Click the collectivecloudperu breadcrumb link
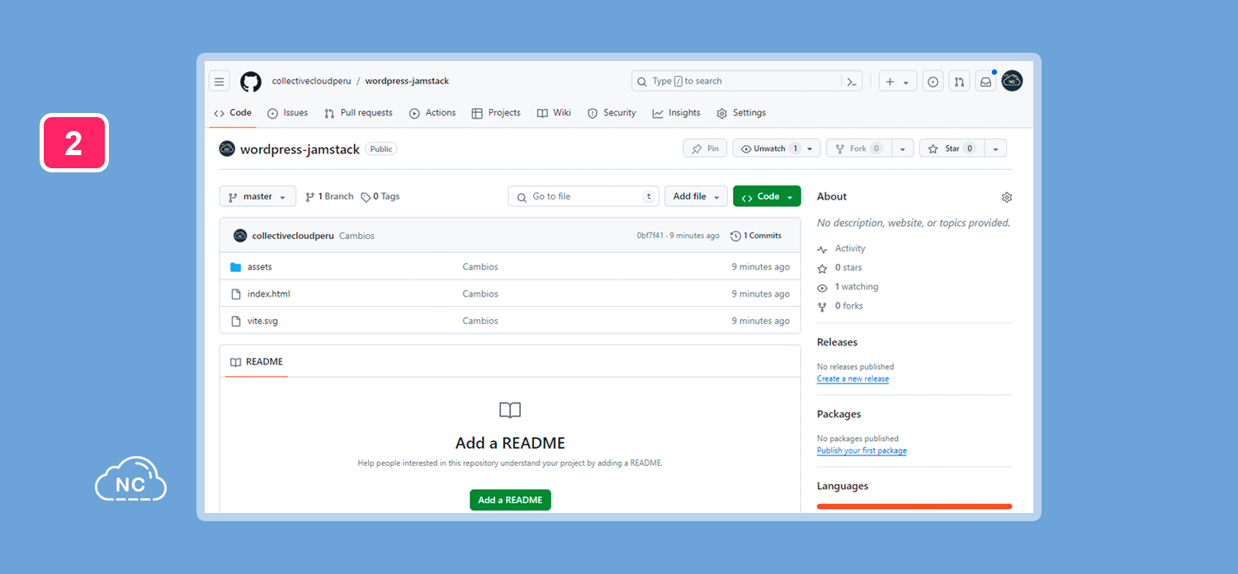This screenshot has height=574, width=1238. click(x=312, y=81)
